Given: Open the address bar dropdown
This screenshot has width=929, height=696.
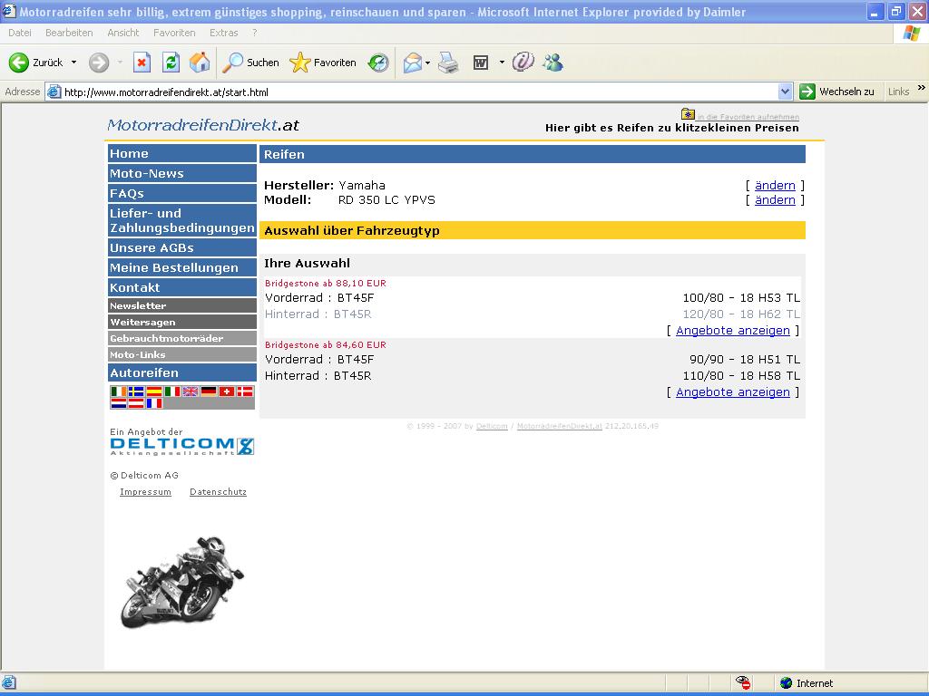Looking at the screenshot, I should pyautogui.click(x=785, y=92).
